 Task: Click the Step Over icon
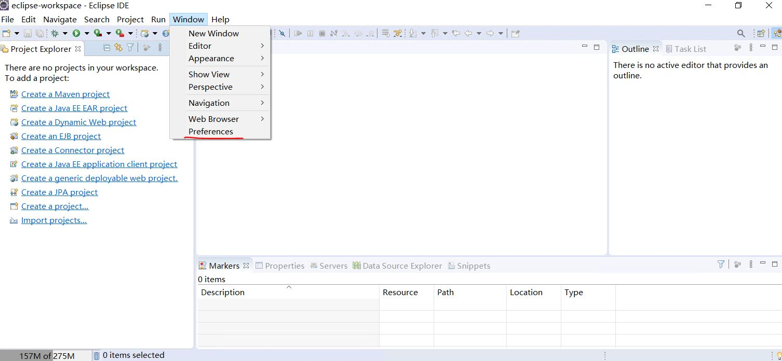[x=358, y=33]
